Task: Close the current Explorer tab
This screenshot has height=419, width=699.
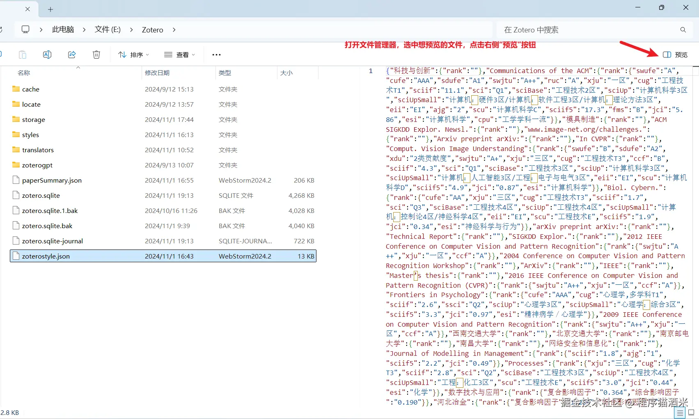Action: tap(28, 9)
